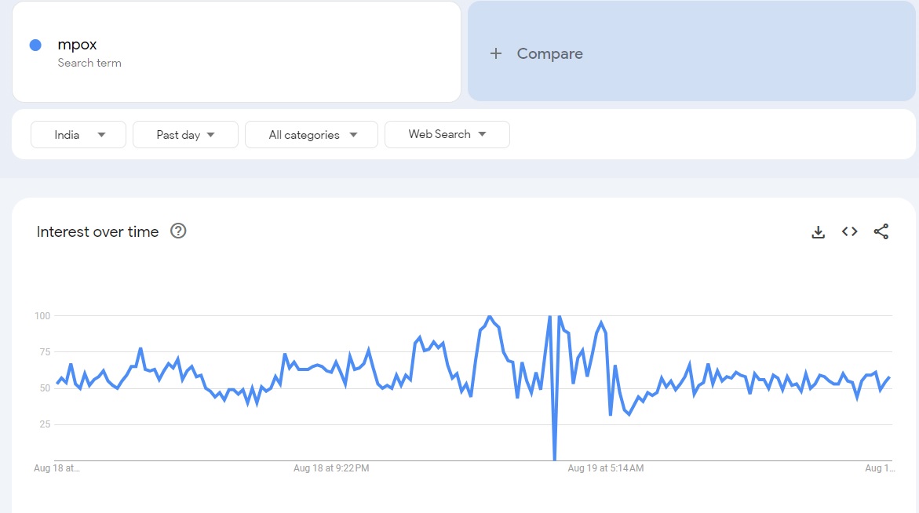Click the 100 value axis label
Screen dimensions: 919x513
pos(42,315)
